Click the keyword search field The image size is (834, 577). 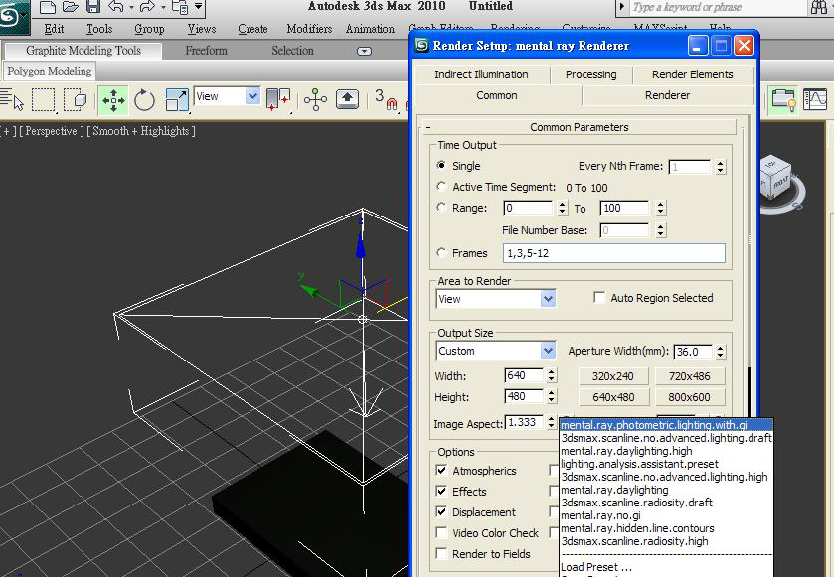coord(717,7)
